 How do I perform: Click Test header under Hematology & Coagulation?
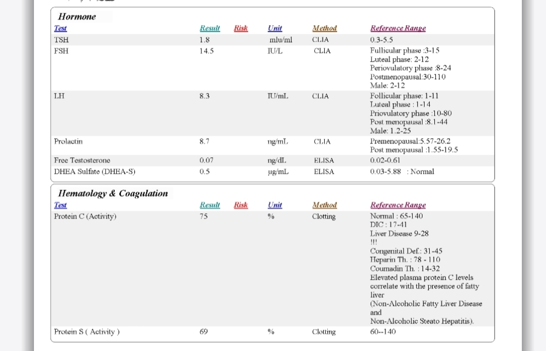click(x=60, y=205)
